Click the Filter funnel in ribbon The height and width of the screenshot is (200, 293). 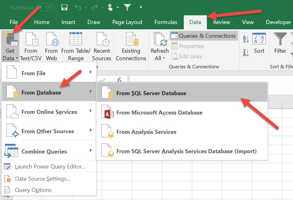(x=280, y=44)
